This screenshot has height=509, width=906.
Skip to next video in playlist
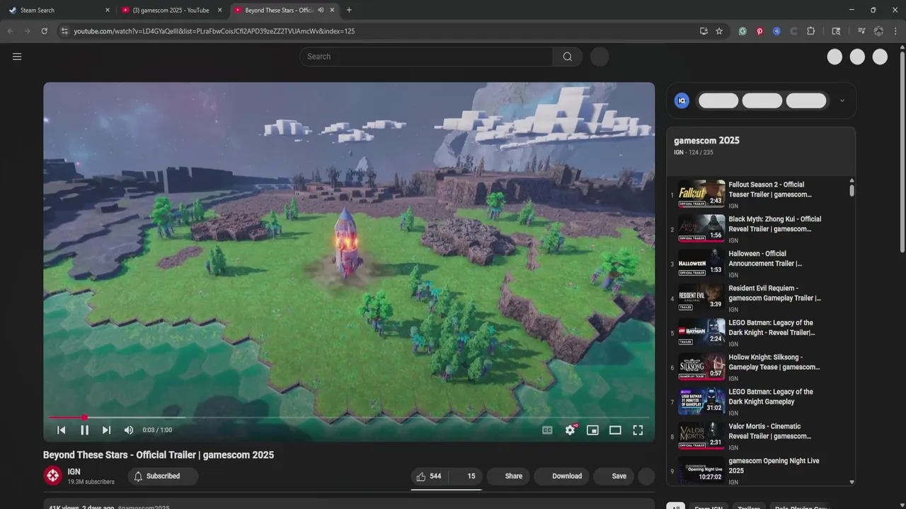click(x=106, y=430)
